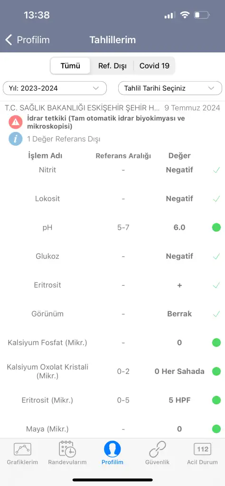Go back to Profilim
Screen dimensions: 225x486
coord(27,40)
